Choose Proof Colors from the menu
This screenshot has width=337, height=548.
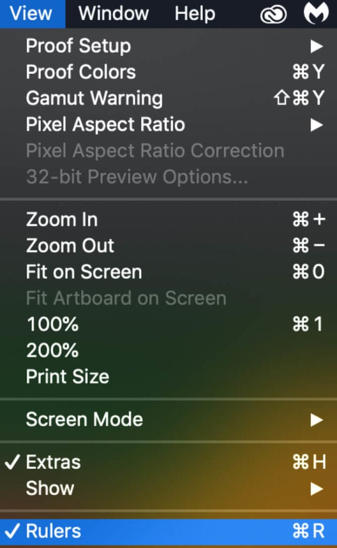[81, 72]
